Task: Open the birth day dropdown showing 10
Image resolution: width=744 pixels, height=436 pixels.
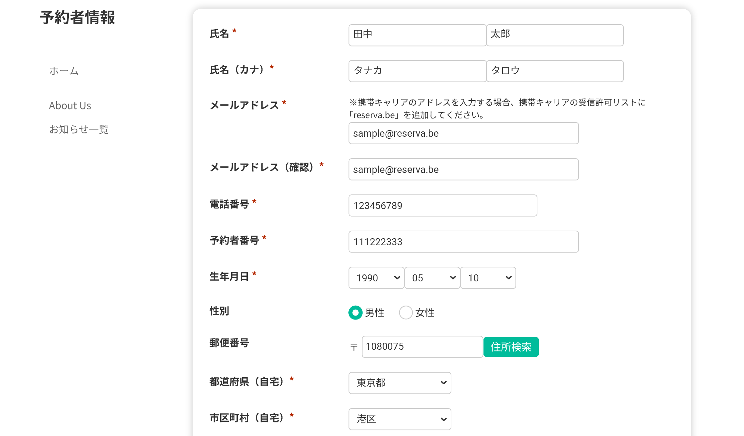Action: click(488, 278)
